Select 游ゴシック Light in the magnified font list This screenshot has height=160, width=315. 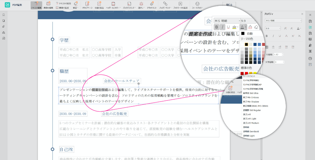pyautogui.click(x=250, y=119)
